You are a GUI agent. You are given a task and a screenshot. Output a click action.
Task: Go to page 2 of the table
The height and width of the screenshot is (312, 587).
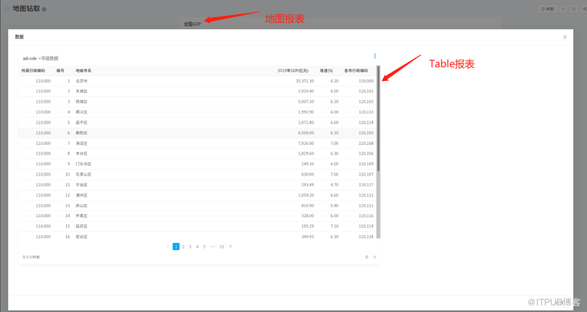[x=184, y=246]
